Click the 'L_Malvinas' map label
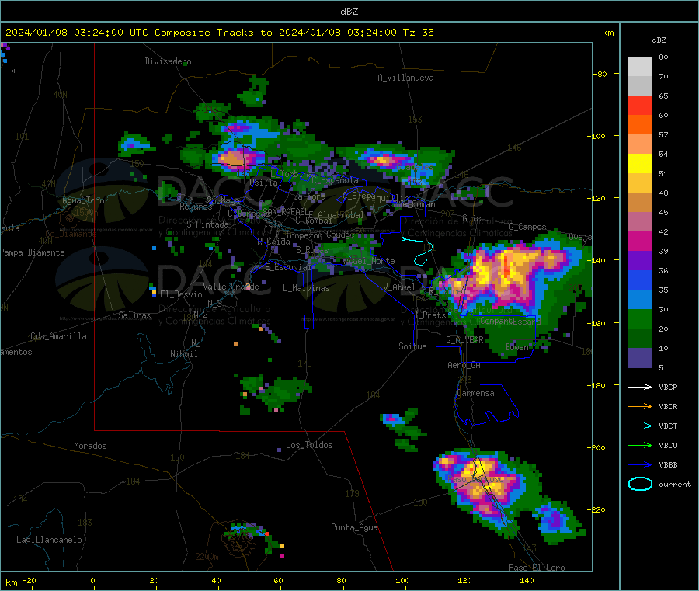Viewport: 699px width, 591px height. click(x=306, y=288)
